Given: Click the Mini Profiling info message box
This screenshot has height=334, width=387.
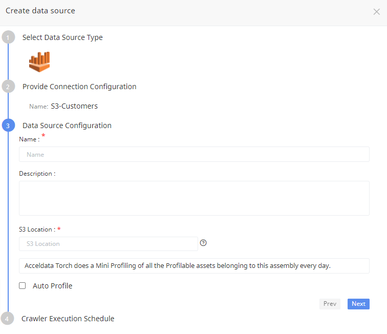Looking at the screenshot, I should point(194,266).
